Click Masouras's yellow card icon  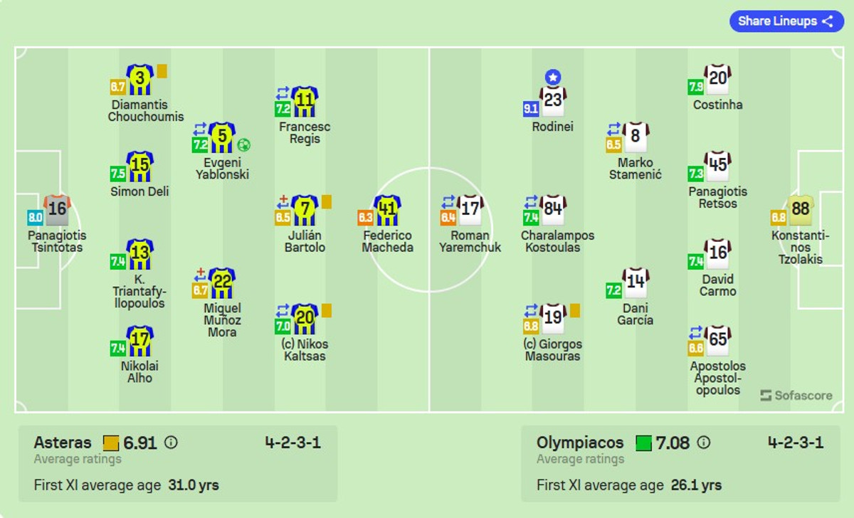[x=575, y=310]
